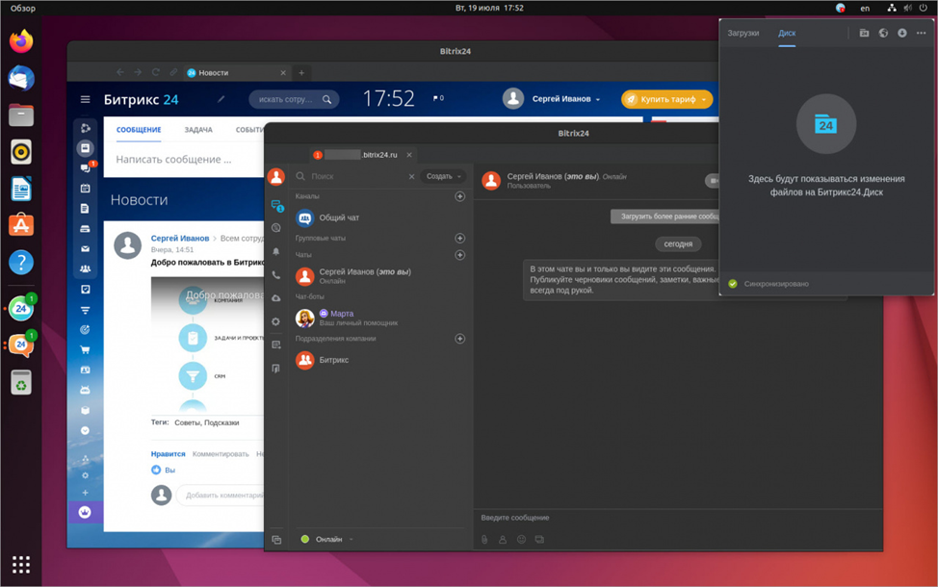The width and height of the screenshot is (938, 587).
Task: Attach a file to the message
Action: [484, 539]
